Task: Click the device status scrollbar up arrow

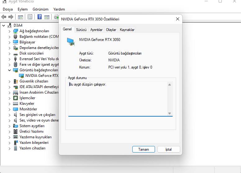Action: (x=170, y=85)
